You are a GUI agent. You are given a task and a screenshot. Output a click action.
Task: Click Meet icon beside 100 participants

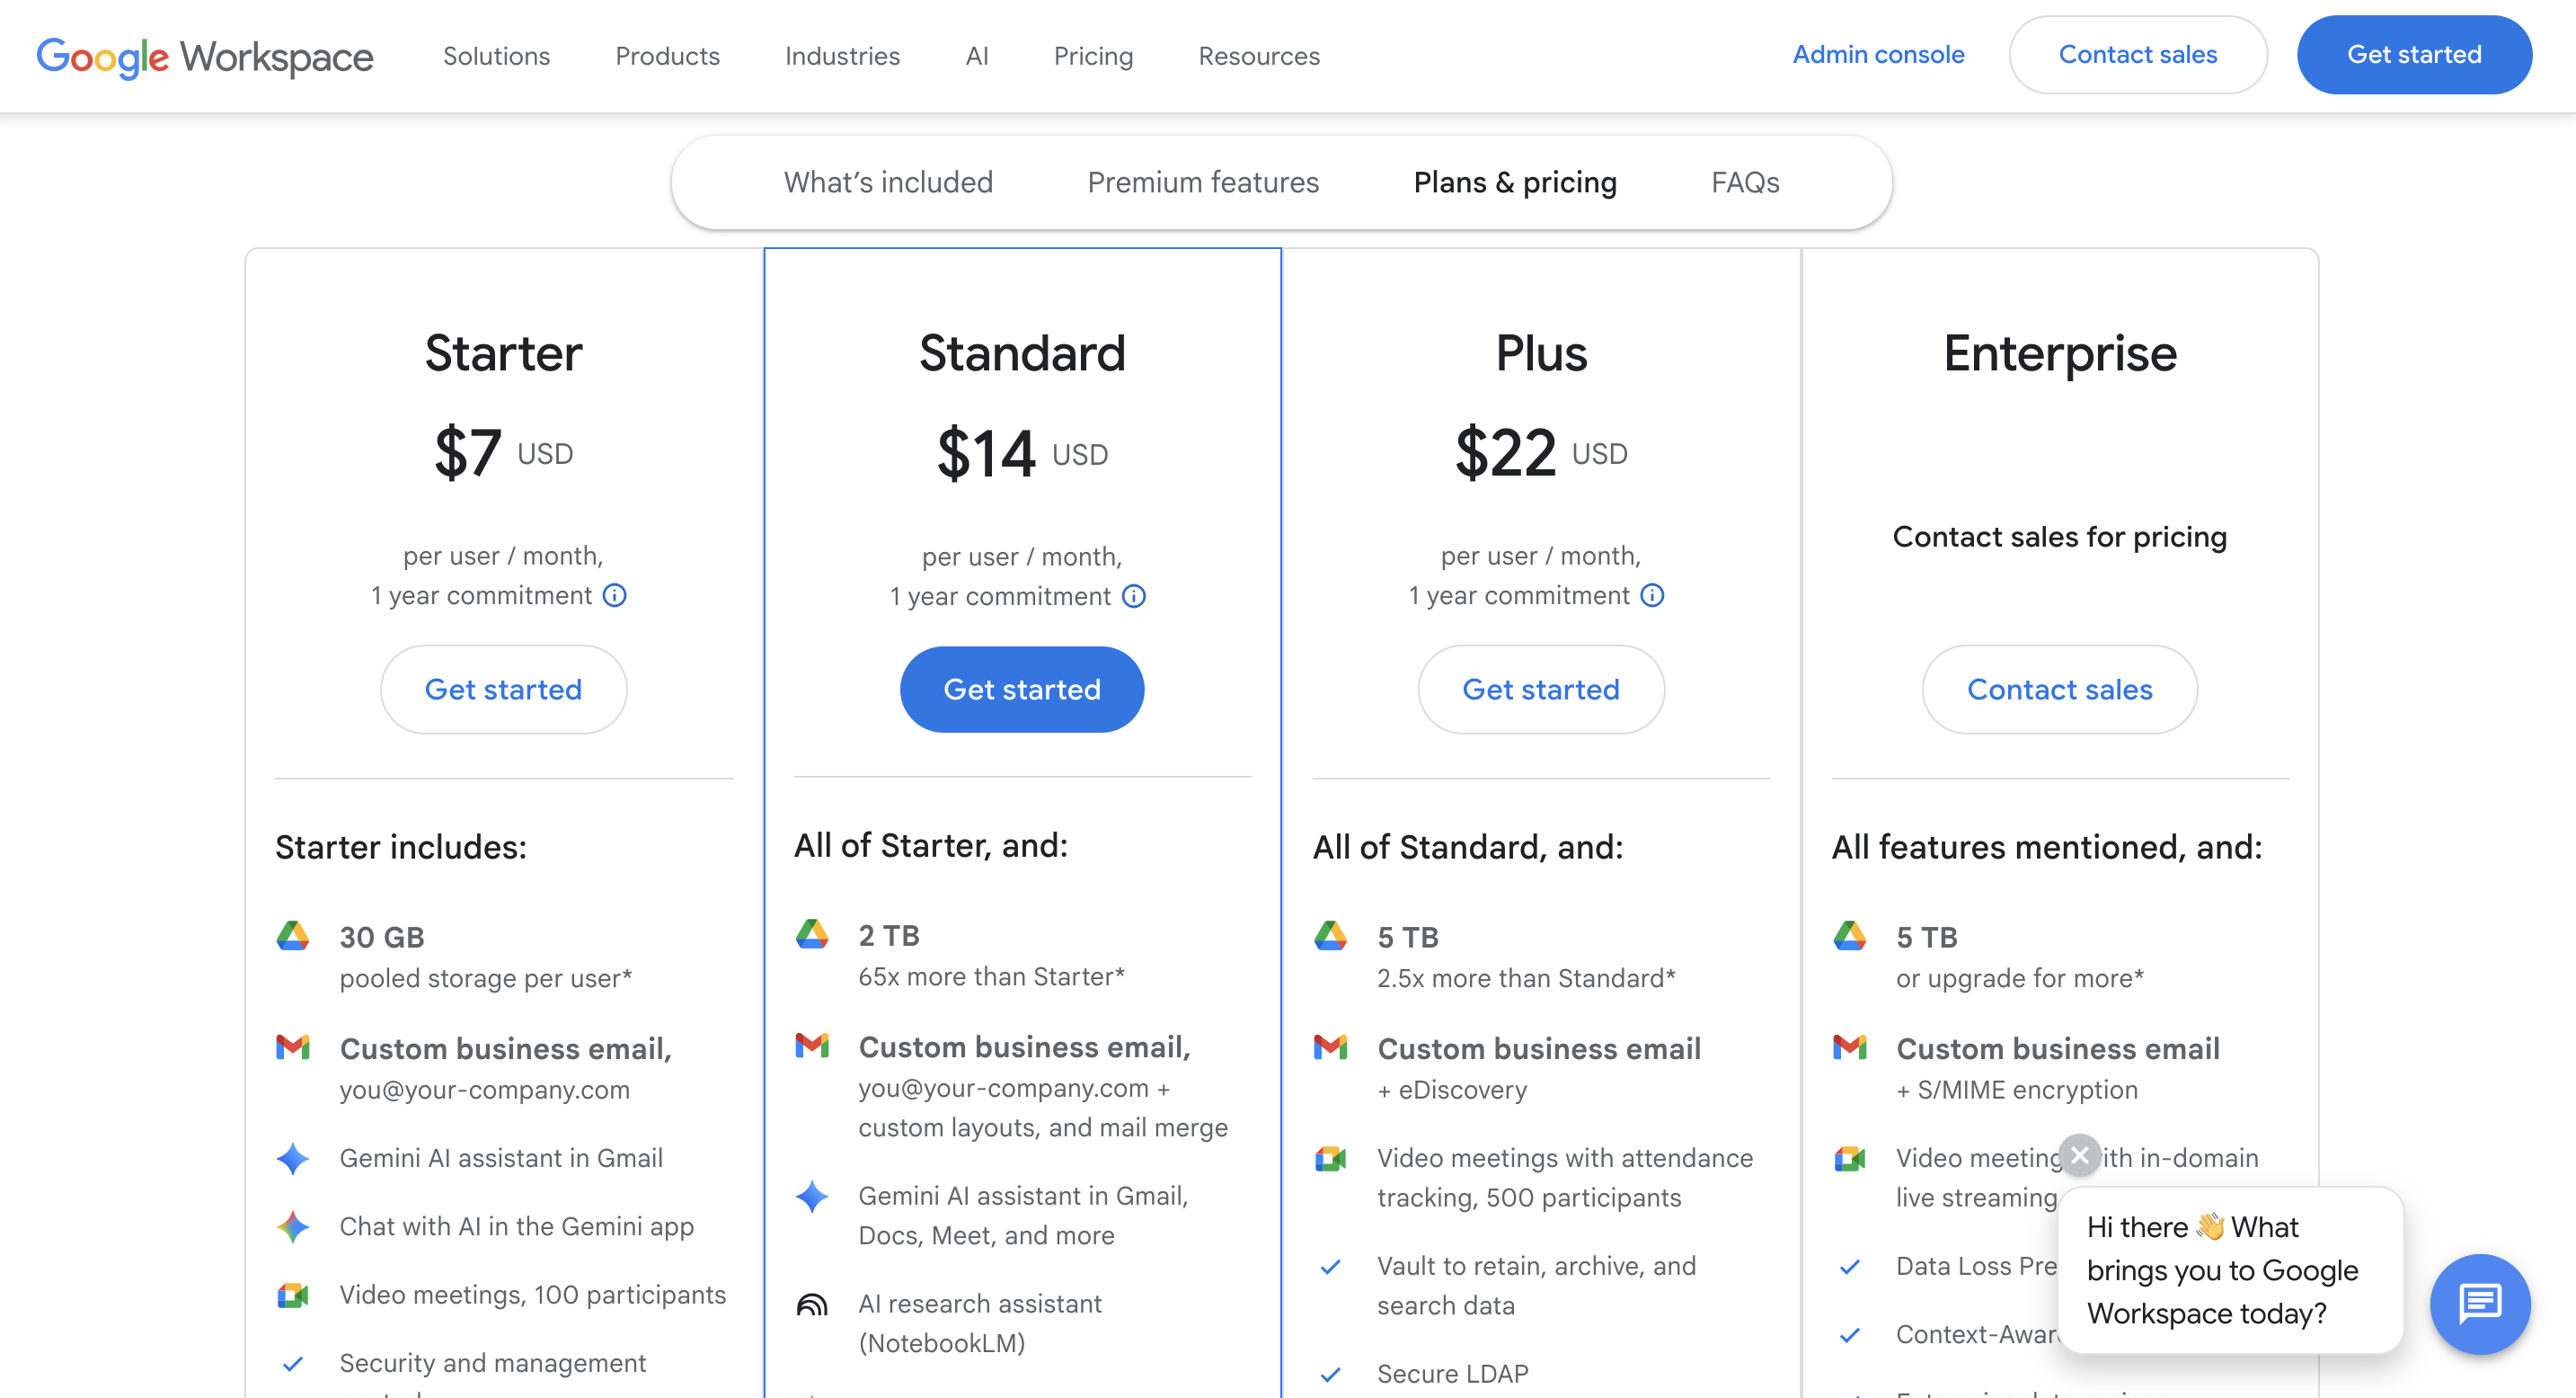pos(293,1295)
